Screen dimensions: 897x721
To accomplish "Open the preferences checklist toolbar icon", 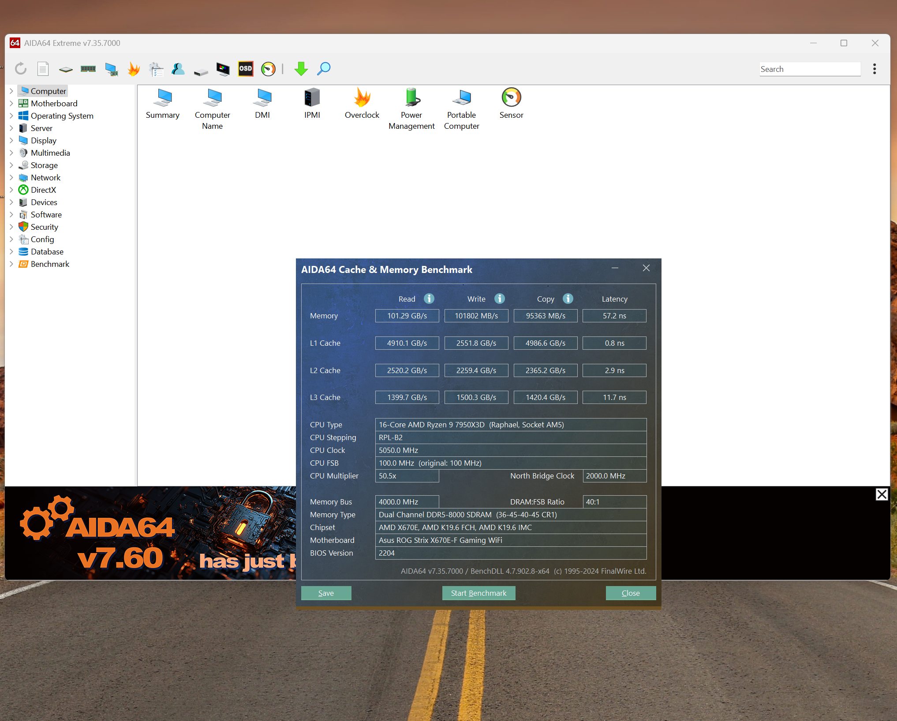I will [156, 69].
